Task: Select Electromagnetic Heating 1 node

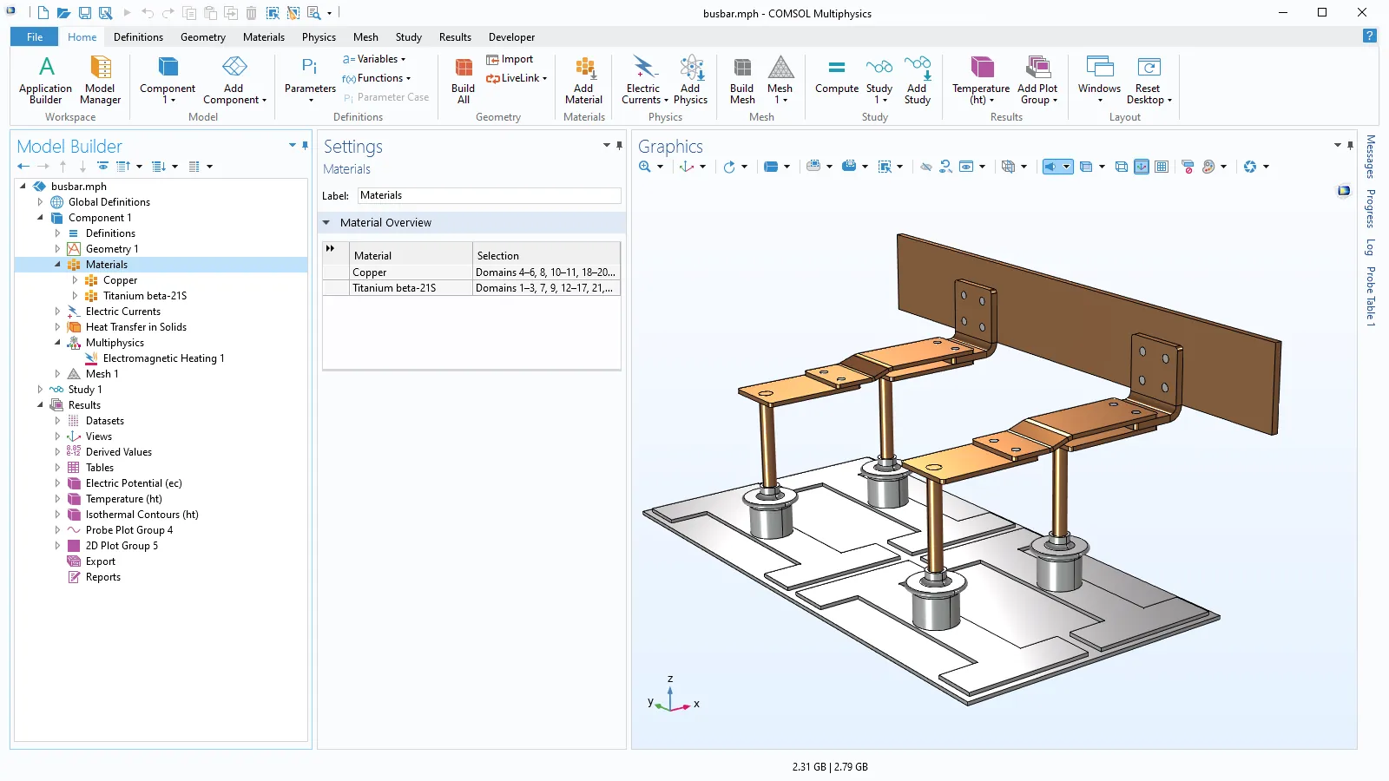Action: [163, 358]
